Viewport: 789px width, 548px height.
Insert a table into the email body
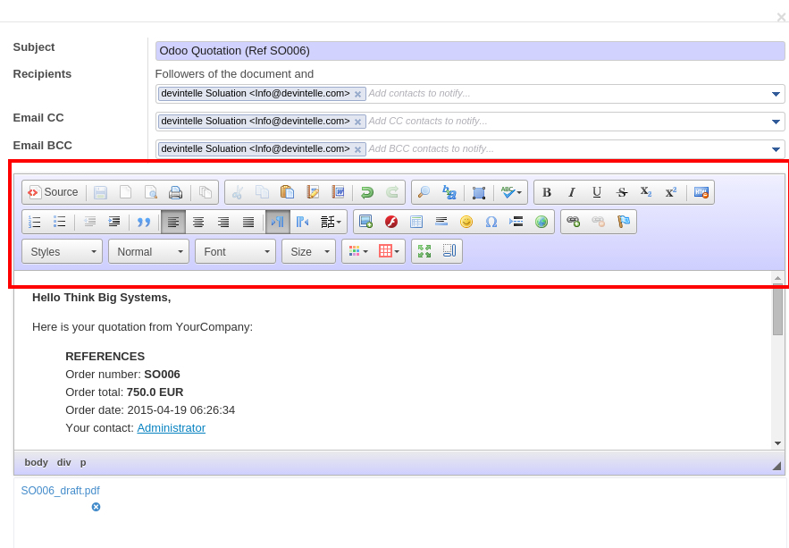coord(415,221)
